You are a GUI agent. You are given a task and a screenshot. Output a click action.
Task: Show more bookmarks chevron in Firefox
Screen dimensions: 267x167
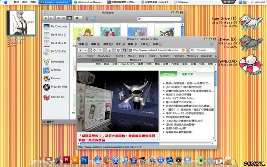click(x=216, y=56)
